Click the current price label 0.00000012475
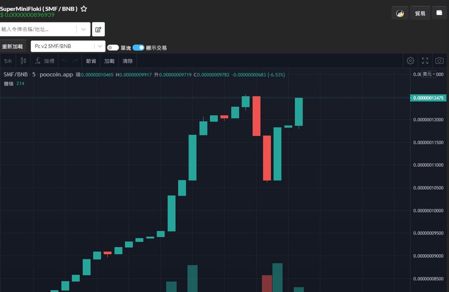The height and width of the screenshot is (292, 449). point(428,98)
